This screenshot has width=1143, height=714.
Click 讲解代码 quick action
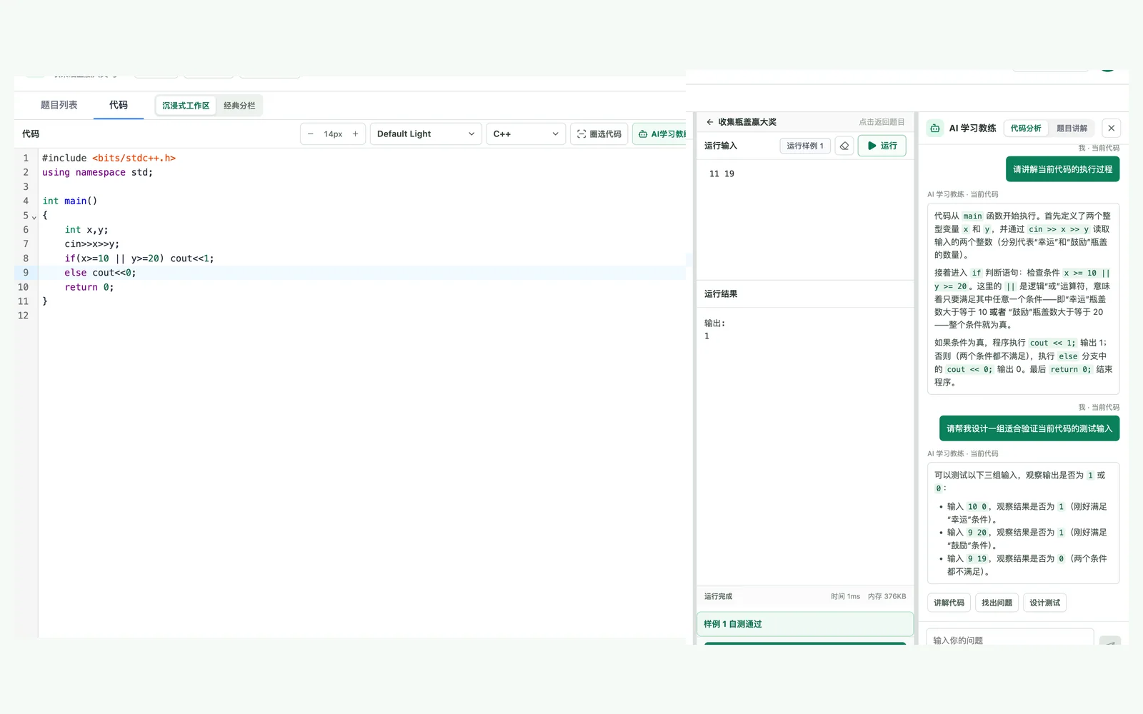tap(949, 603)
